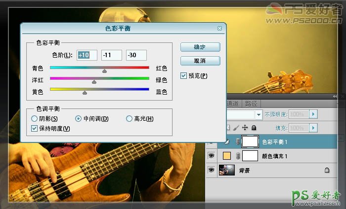
Task: Click the lock all padlock icon
Action: tap(254, 128)
